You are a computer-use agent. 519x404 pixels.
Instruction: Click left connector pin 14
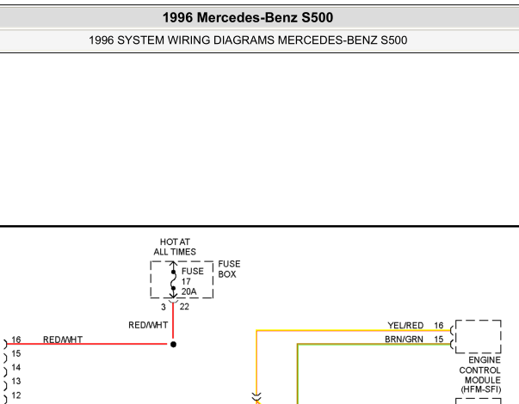pyautogui.click(x=15, y=368)
